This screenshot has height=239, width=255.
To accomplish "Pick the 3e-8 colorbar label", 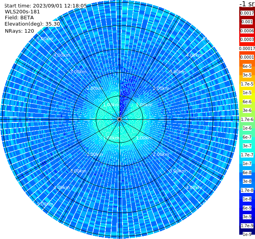I will point(247,181).
